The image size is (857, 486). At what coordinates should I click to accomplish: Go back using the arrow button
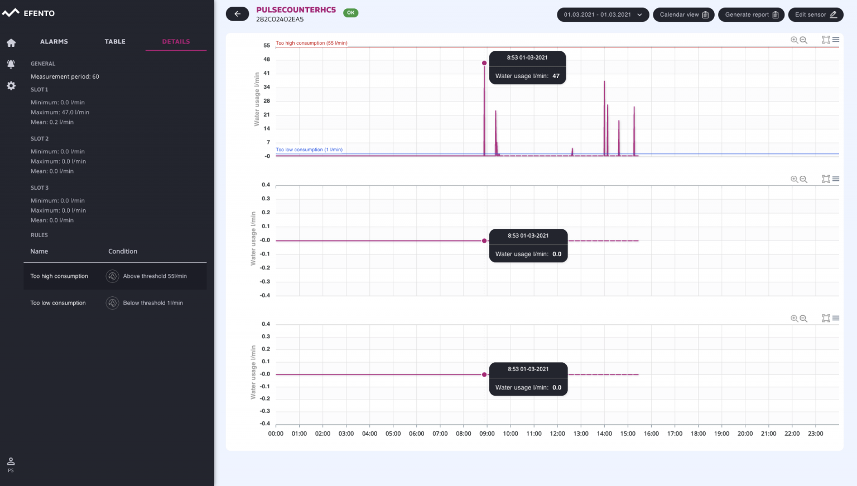(x=237, y=14)
